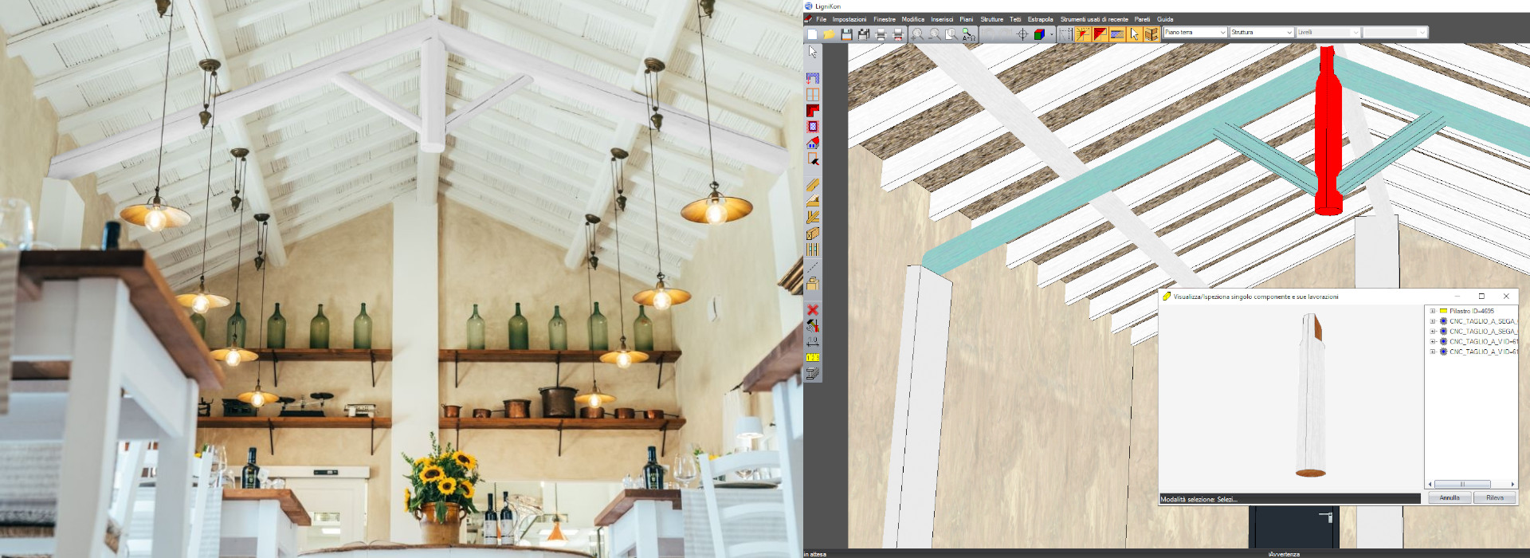
Task: Click the Save floppy disk icon
Action: click(846, 34)
